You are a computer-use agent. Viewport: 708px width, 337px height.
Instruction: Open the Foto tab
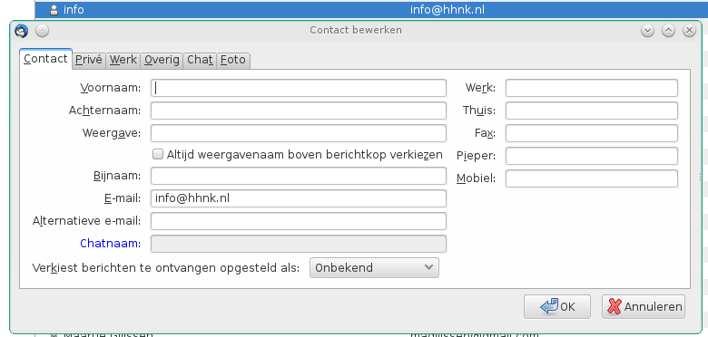233,60
